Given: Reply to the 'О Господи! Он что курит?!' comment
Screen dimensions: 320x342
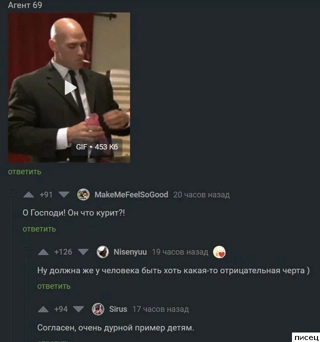Looking at the screenshot, I should [x=39, y=229].
